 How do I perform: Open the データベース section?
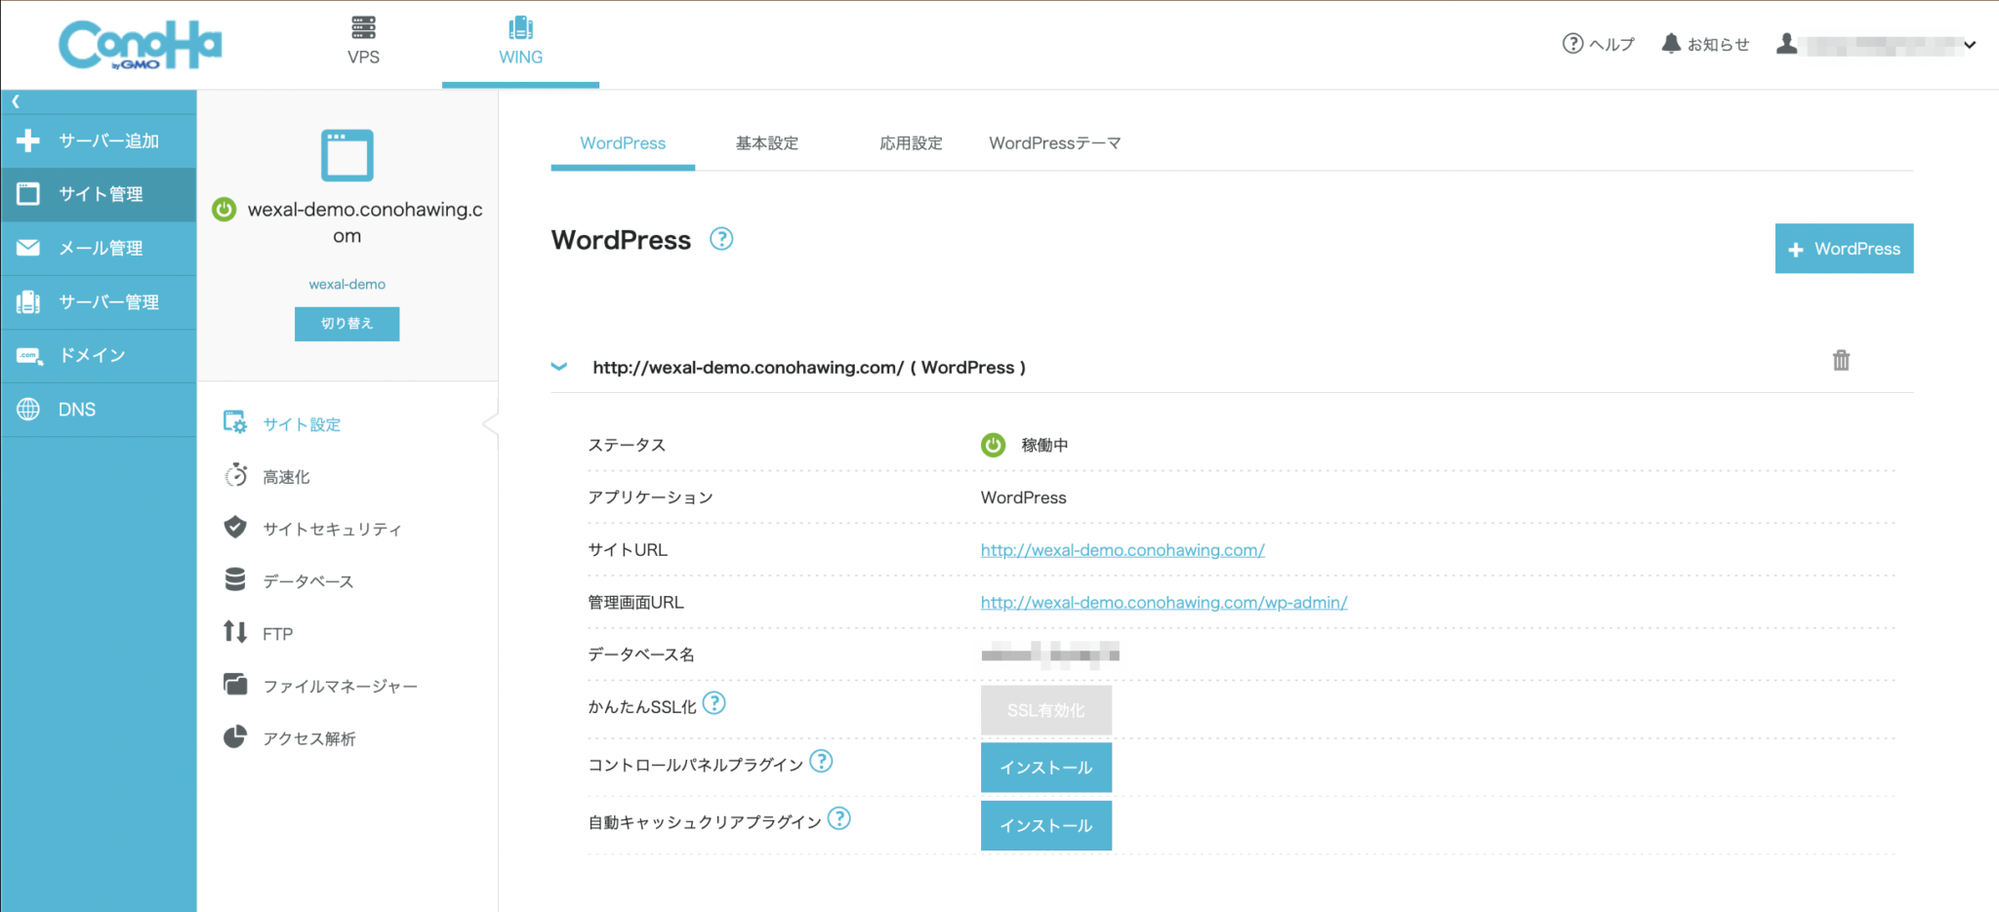[306, 580]
